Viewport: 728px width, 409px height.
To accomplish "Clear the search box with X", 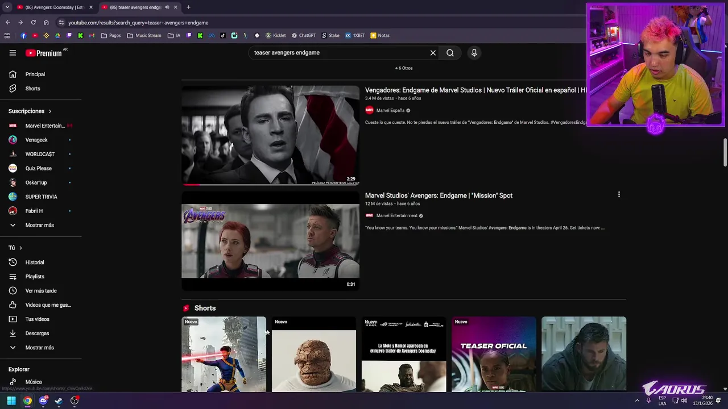I will (433, 53).
